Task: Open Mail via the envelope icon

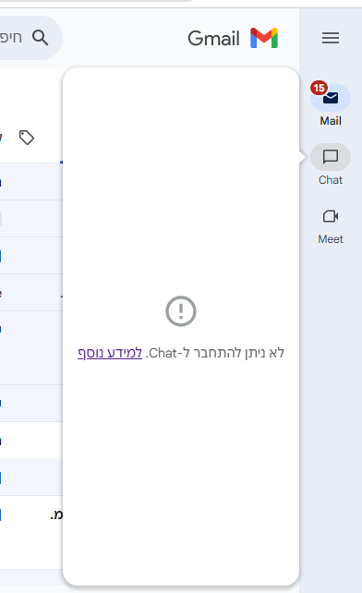Action: [331, 98]
